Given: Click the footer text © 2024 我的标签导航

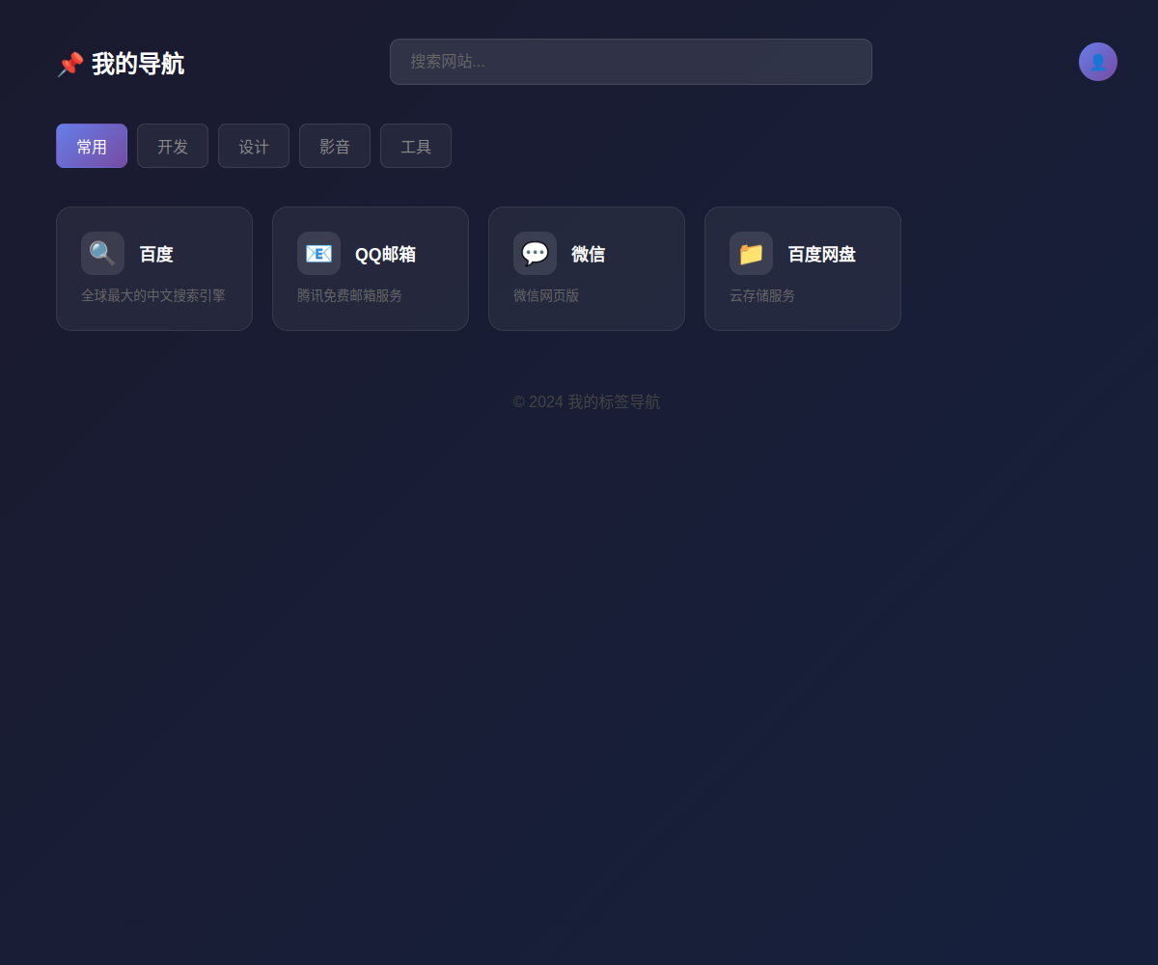Looking at the screenshot, I should tap(586, 402).
